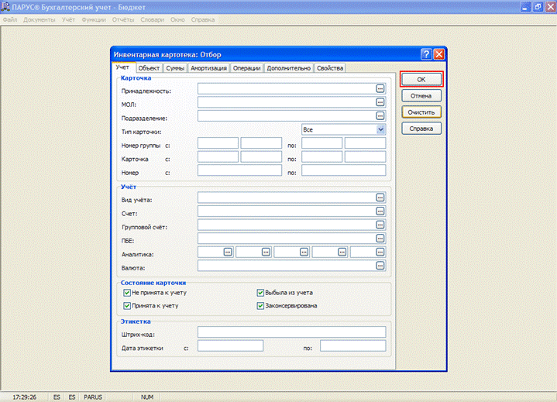Open the Валюта field lookup button
Viewport: 557px width, 402px height.
380,266
